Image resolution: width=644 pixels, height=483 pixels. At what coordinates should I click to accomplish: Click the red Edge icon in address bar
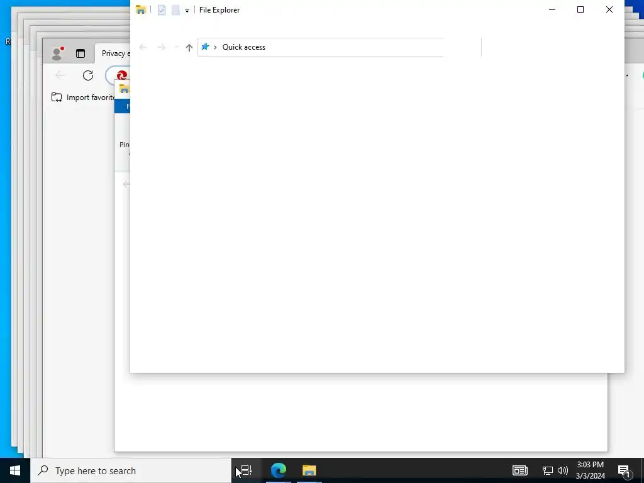coord(121,75)
